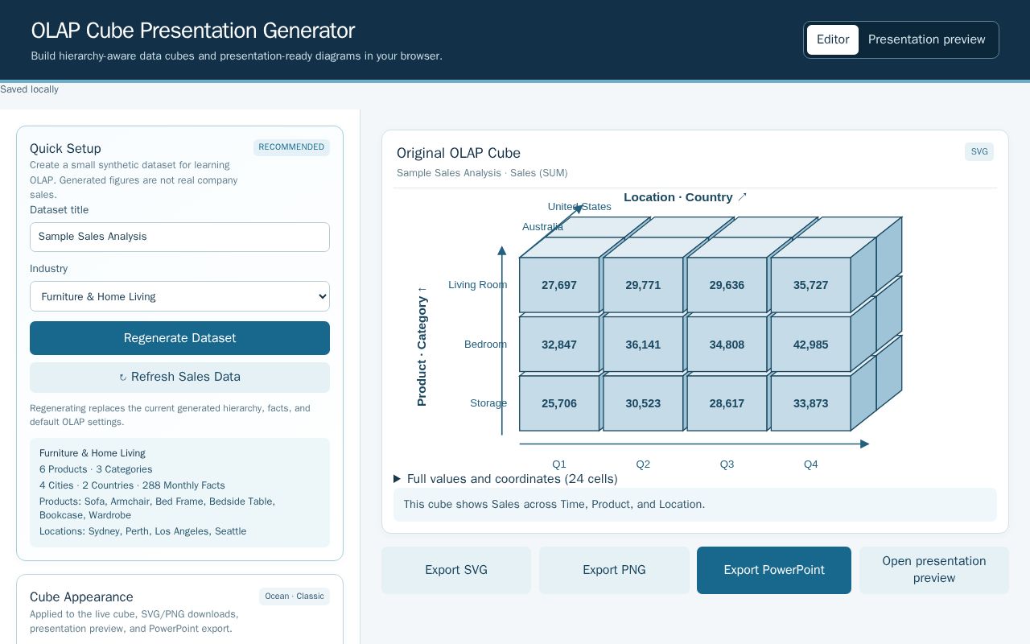The height and width of the screenshot is (644, 1030).
Task: Click the Export PNG button
Action: (x=614, y=570)
